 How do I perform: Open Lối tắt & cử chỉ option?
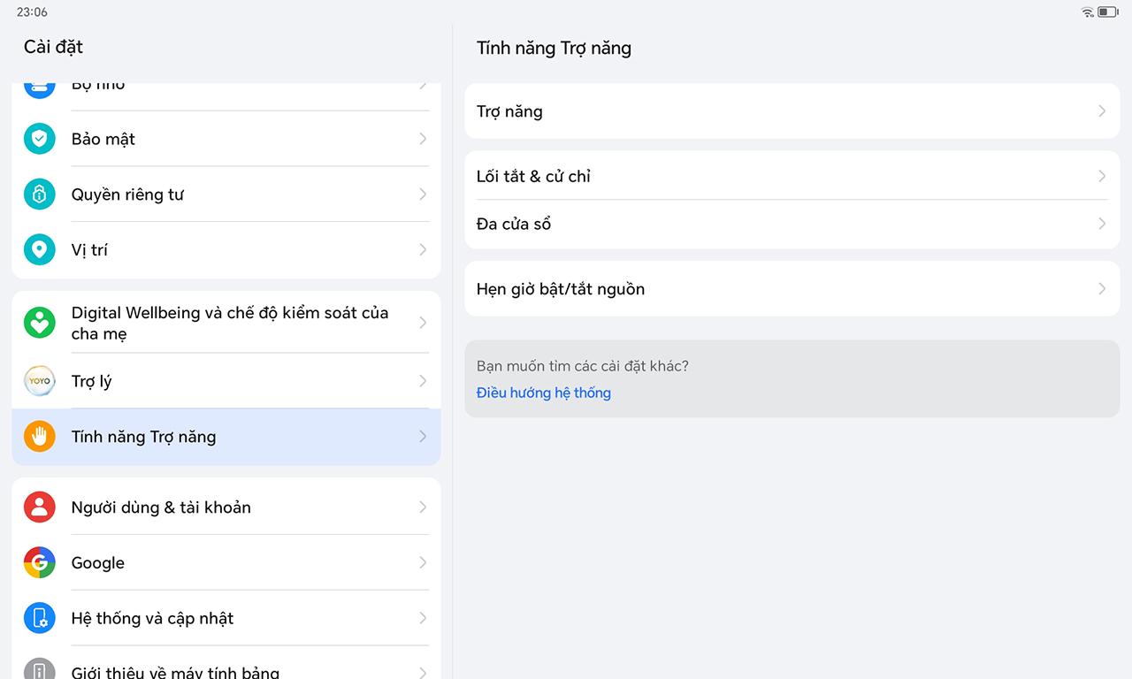792,176
